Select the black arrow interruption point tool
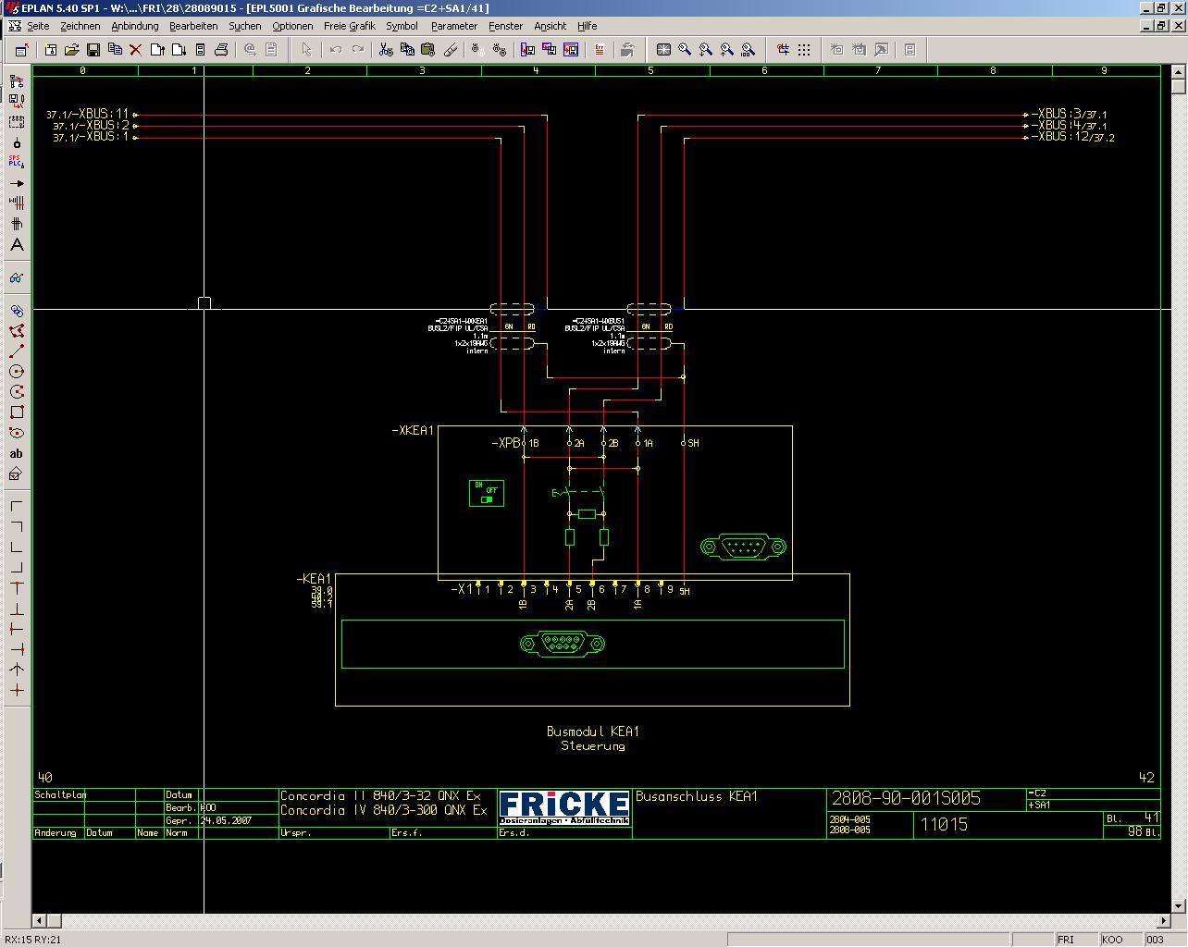 tap(16, 183)
